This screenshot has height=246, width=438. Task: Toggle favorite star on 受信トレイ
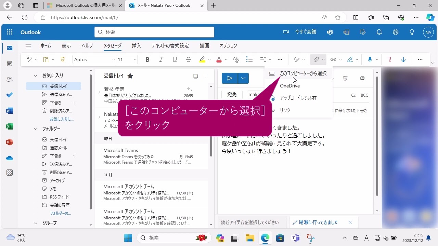click(130, 76)
